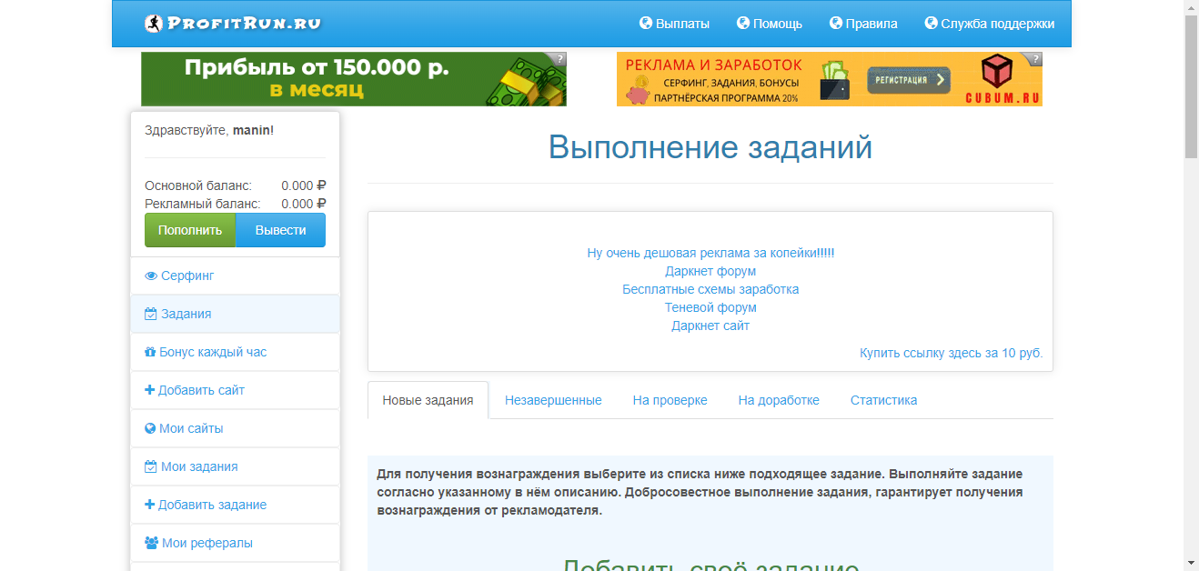Click the plus icon next to Добавить сайт
This screenshot has height=571, width=1199.
(149, 390)
